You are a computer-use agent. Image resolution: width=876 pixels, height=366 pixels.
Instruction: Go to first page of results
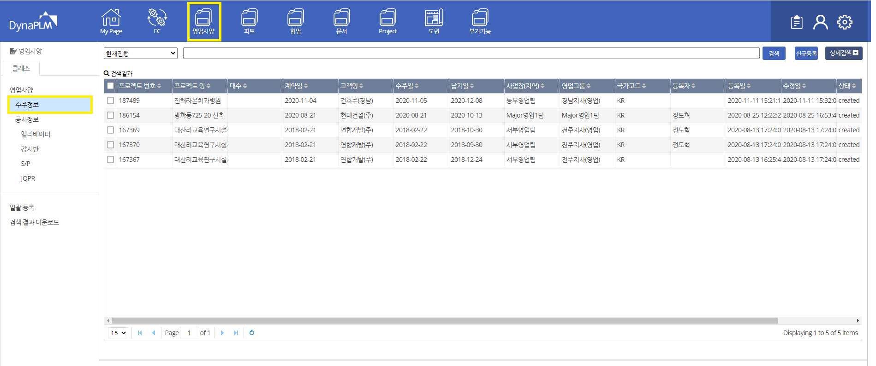(140, 333)
